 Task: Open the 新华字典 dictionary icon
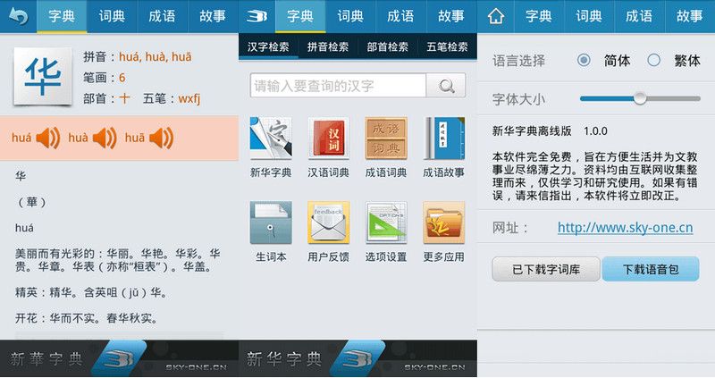tap(271, 139)
